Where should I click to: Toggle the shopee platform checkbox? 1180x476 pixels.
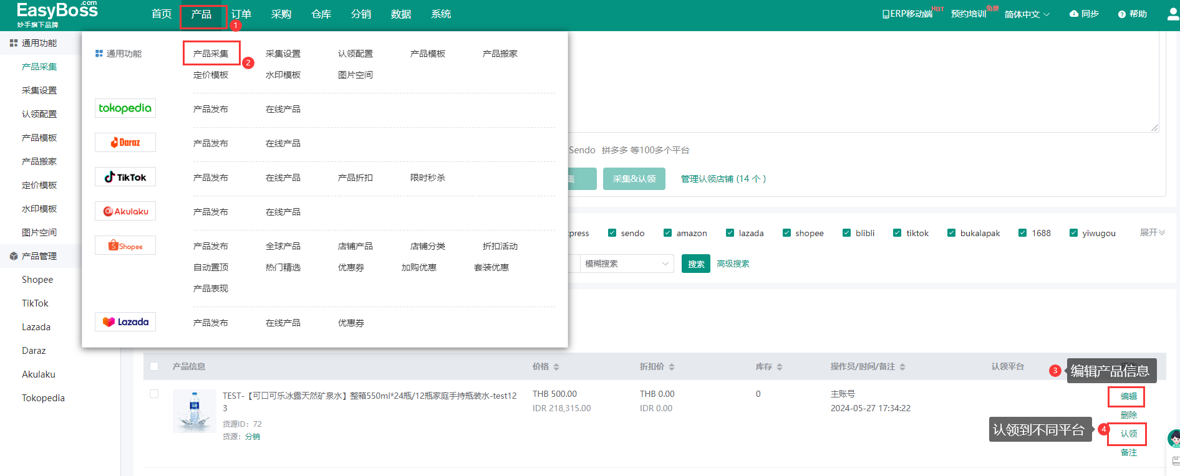pyautogui.click(x=786, y=233)
